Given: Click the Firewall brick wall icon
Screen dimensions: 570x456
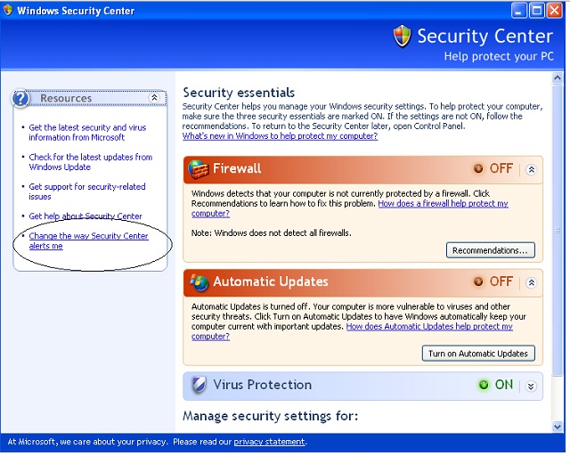Looking at the screenshot, I should pos(199,168).
